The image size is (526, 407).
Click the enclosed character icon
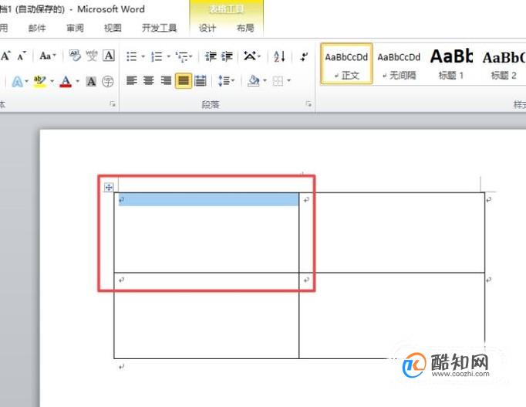(x=108, y=81)
